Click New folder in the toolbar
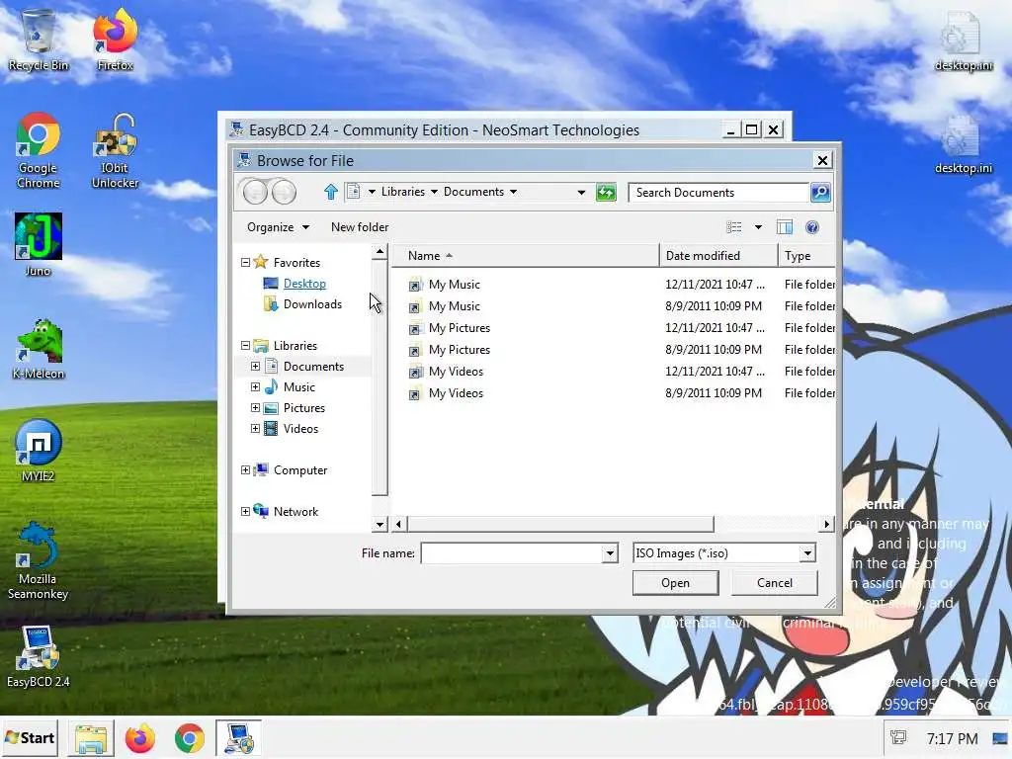Screen dimensions: 1012x759 (360, 227)
